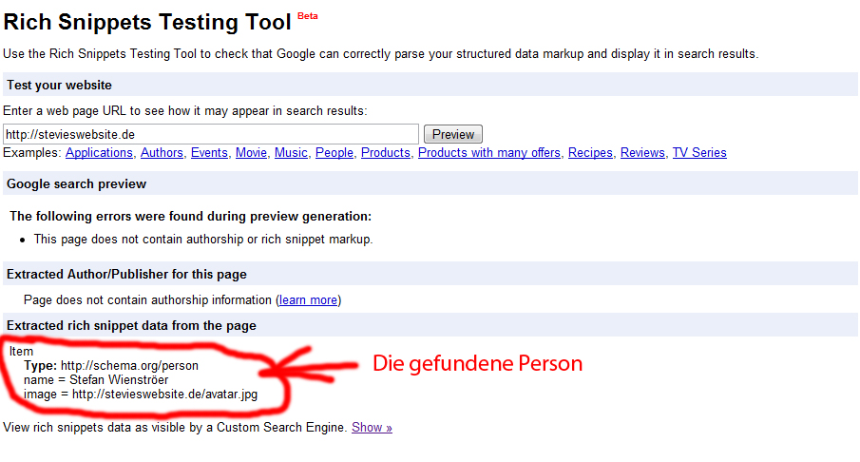Open the Recipes example link
The image size is (860, 462).
coord(590,152)
